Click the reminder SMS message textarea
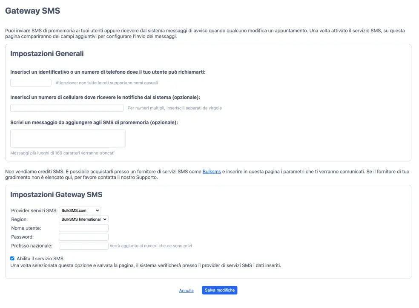The width and height of the screenshot is (419, 308). click(68, 138)
